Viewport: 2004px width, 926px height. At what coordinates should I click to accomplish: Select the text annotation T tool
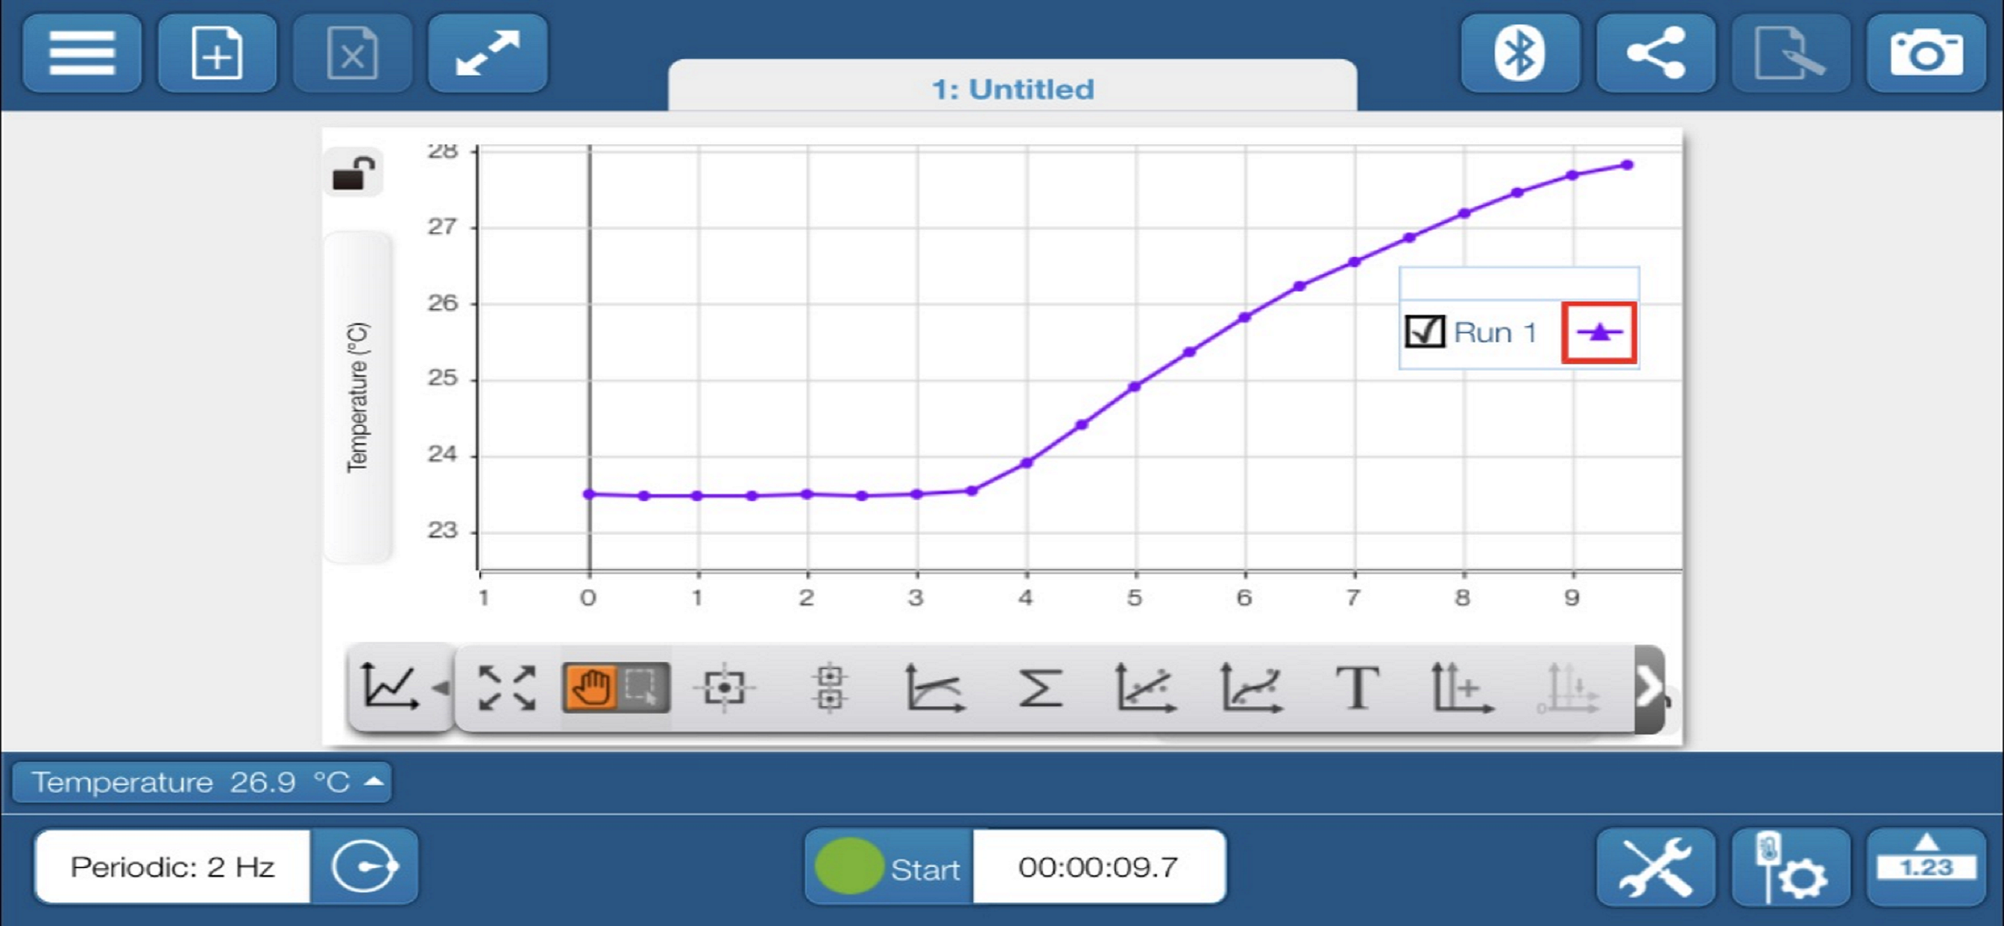click(x=1358, y=688)
